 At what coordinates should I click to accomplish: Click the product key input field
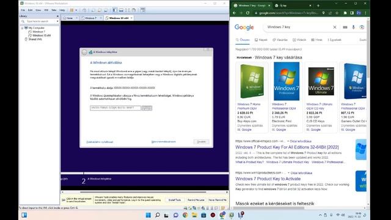(x=115, y=108)
